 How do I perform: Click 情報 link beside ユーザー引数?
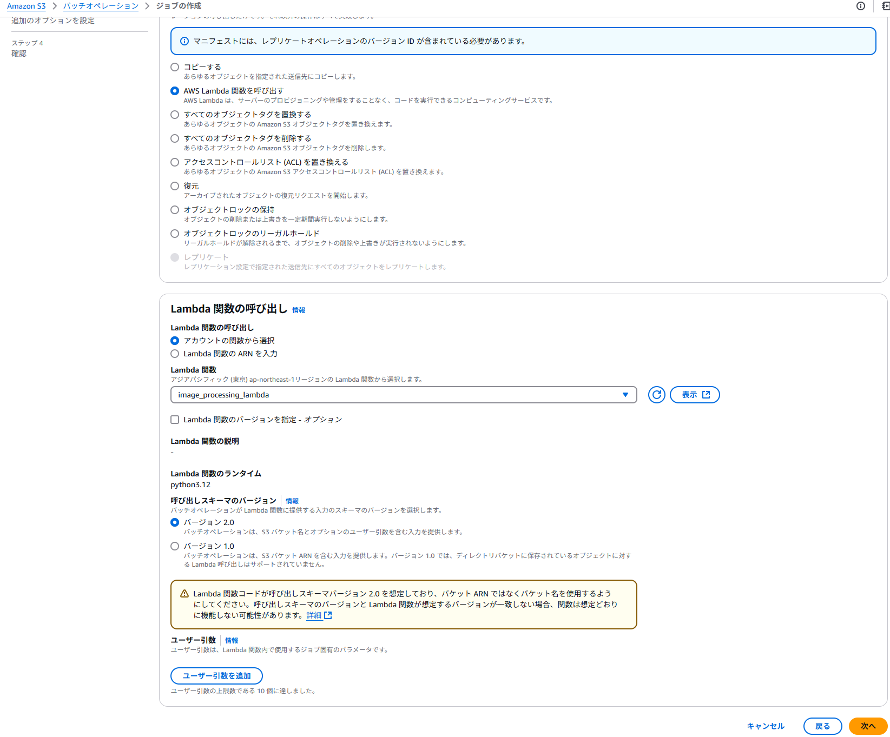[x=232, y=641]
